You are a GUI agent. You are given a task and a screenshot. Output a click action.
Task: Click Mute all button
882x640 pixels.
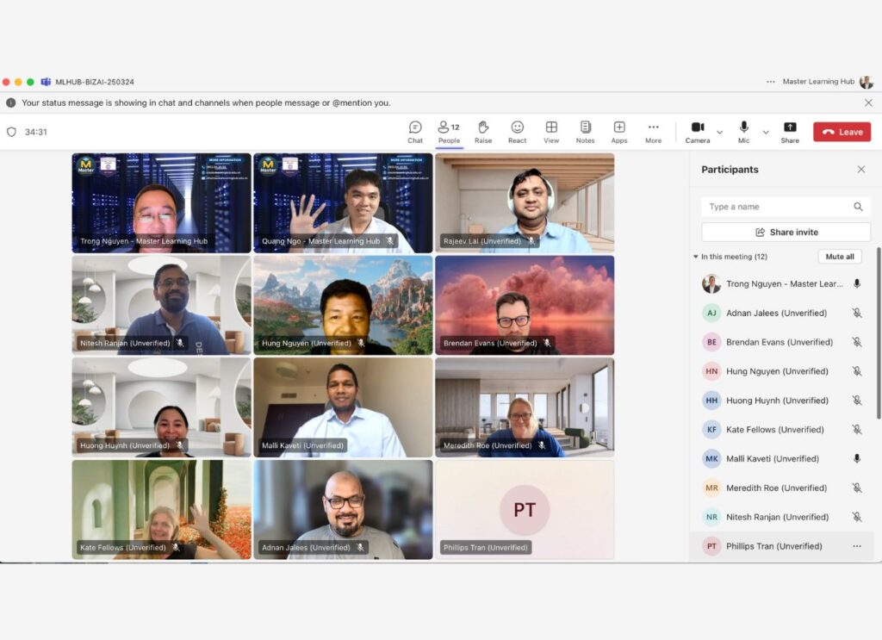839,257
